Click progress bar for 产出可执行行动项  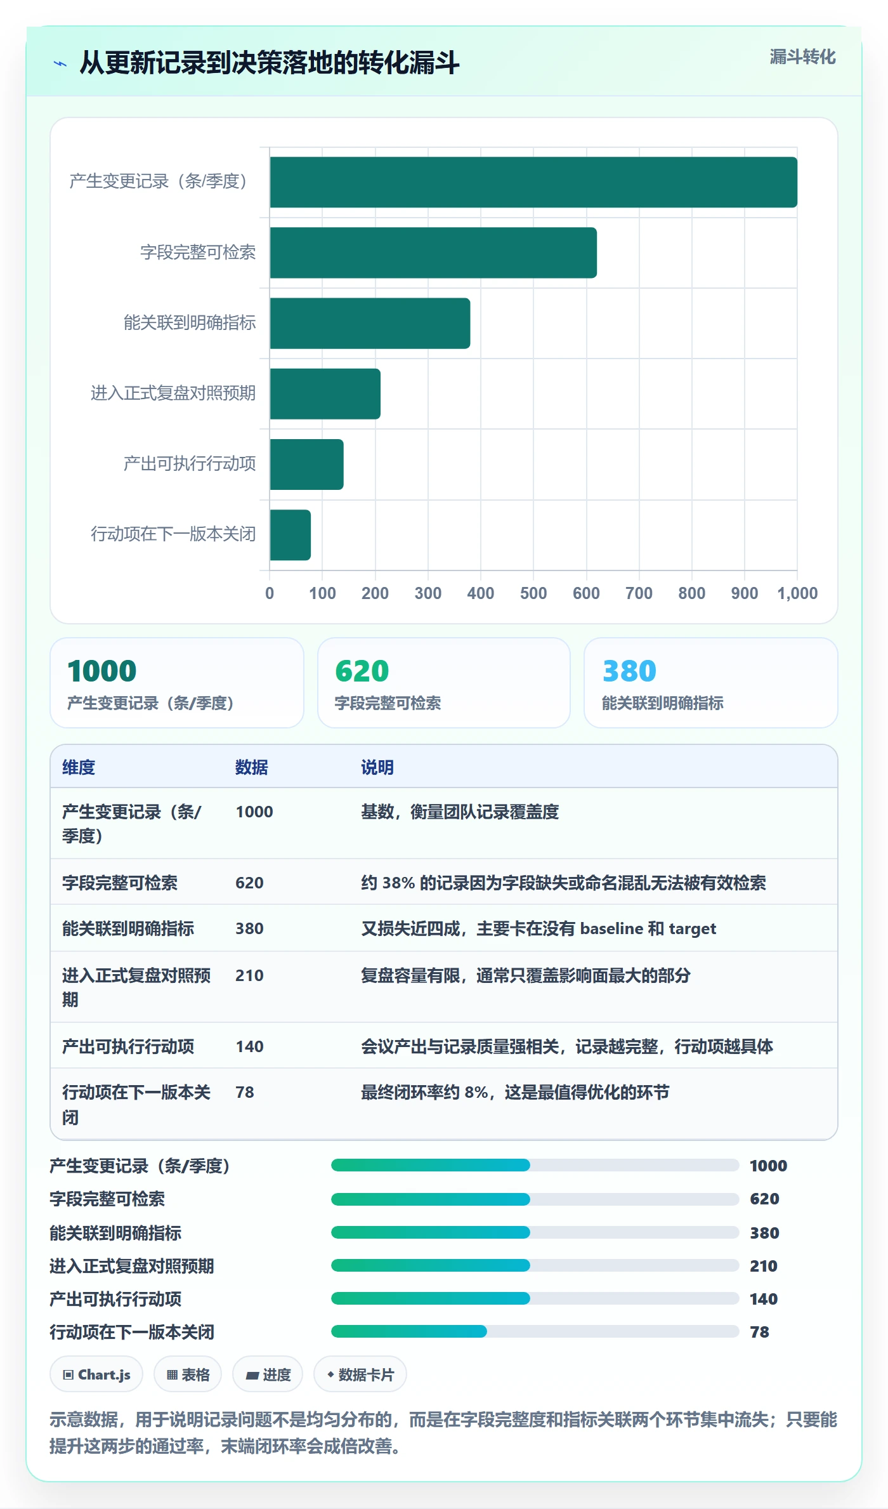click(x=535, y=1298)
